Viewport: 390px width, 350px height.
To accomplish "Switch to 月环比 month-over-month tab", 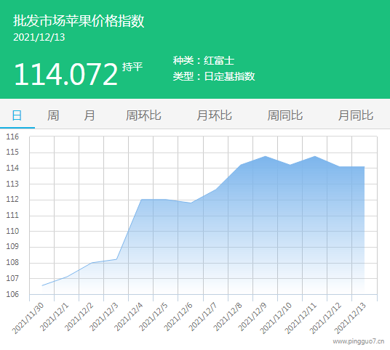I will pyautogui.click(x=214, y=115).
